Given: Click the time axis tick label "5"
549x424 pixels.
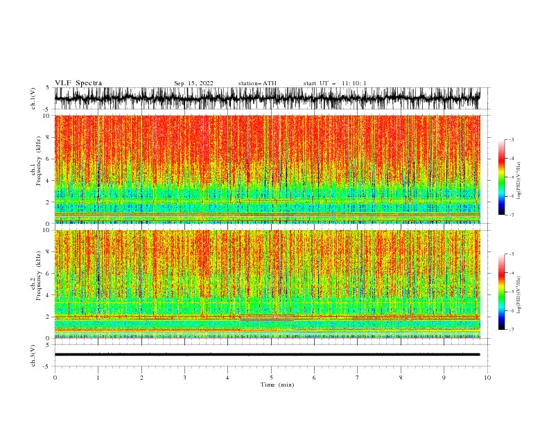Looking at the screenshot, I should [271, 378].
